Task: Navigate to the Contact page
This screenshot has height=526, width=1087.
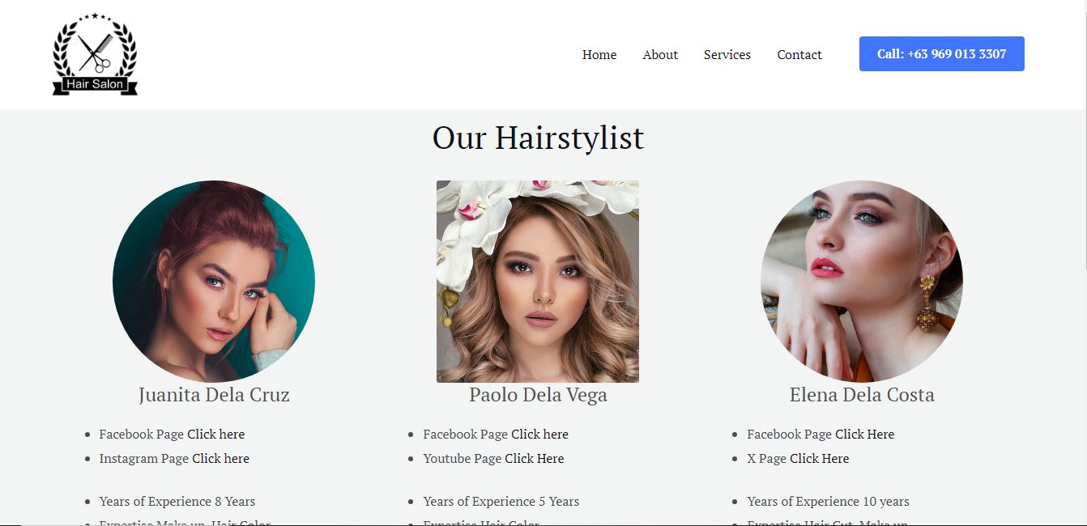Action: (x=799, y=55)
